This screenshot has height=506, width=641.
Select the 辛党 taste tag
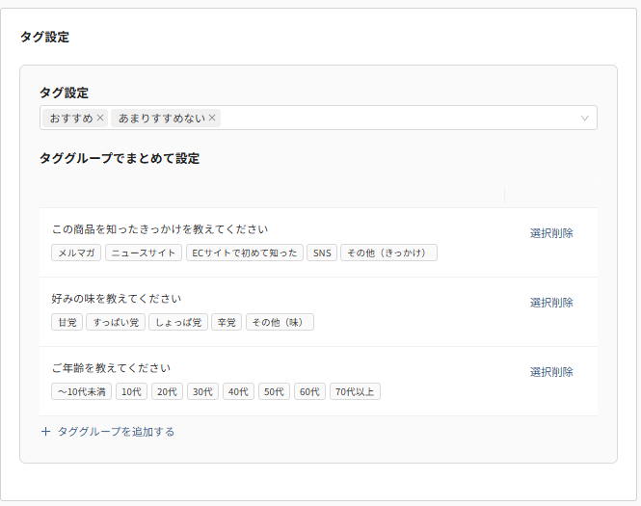tap(227, 322)
